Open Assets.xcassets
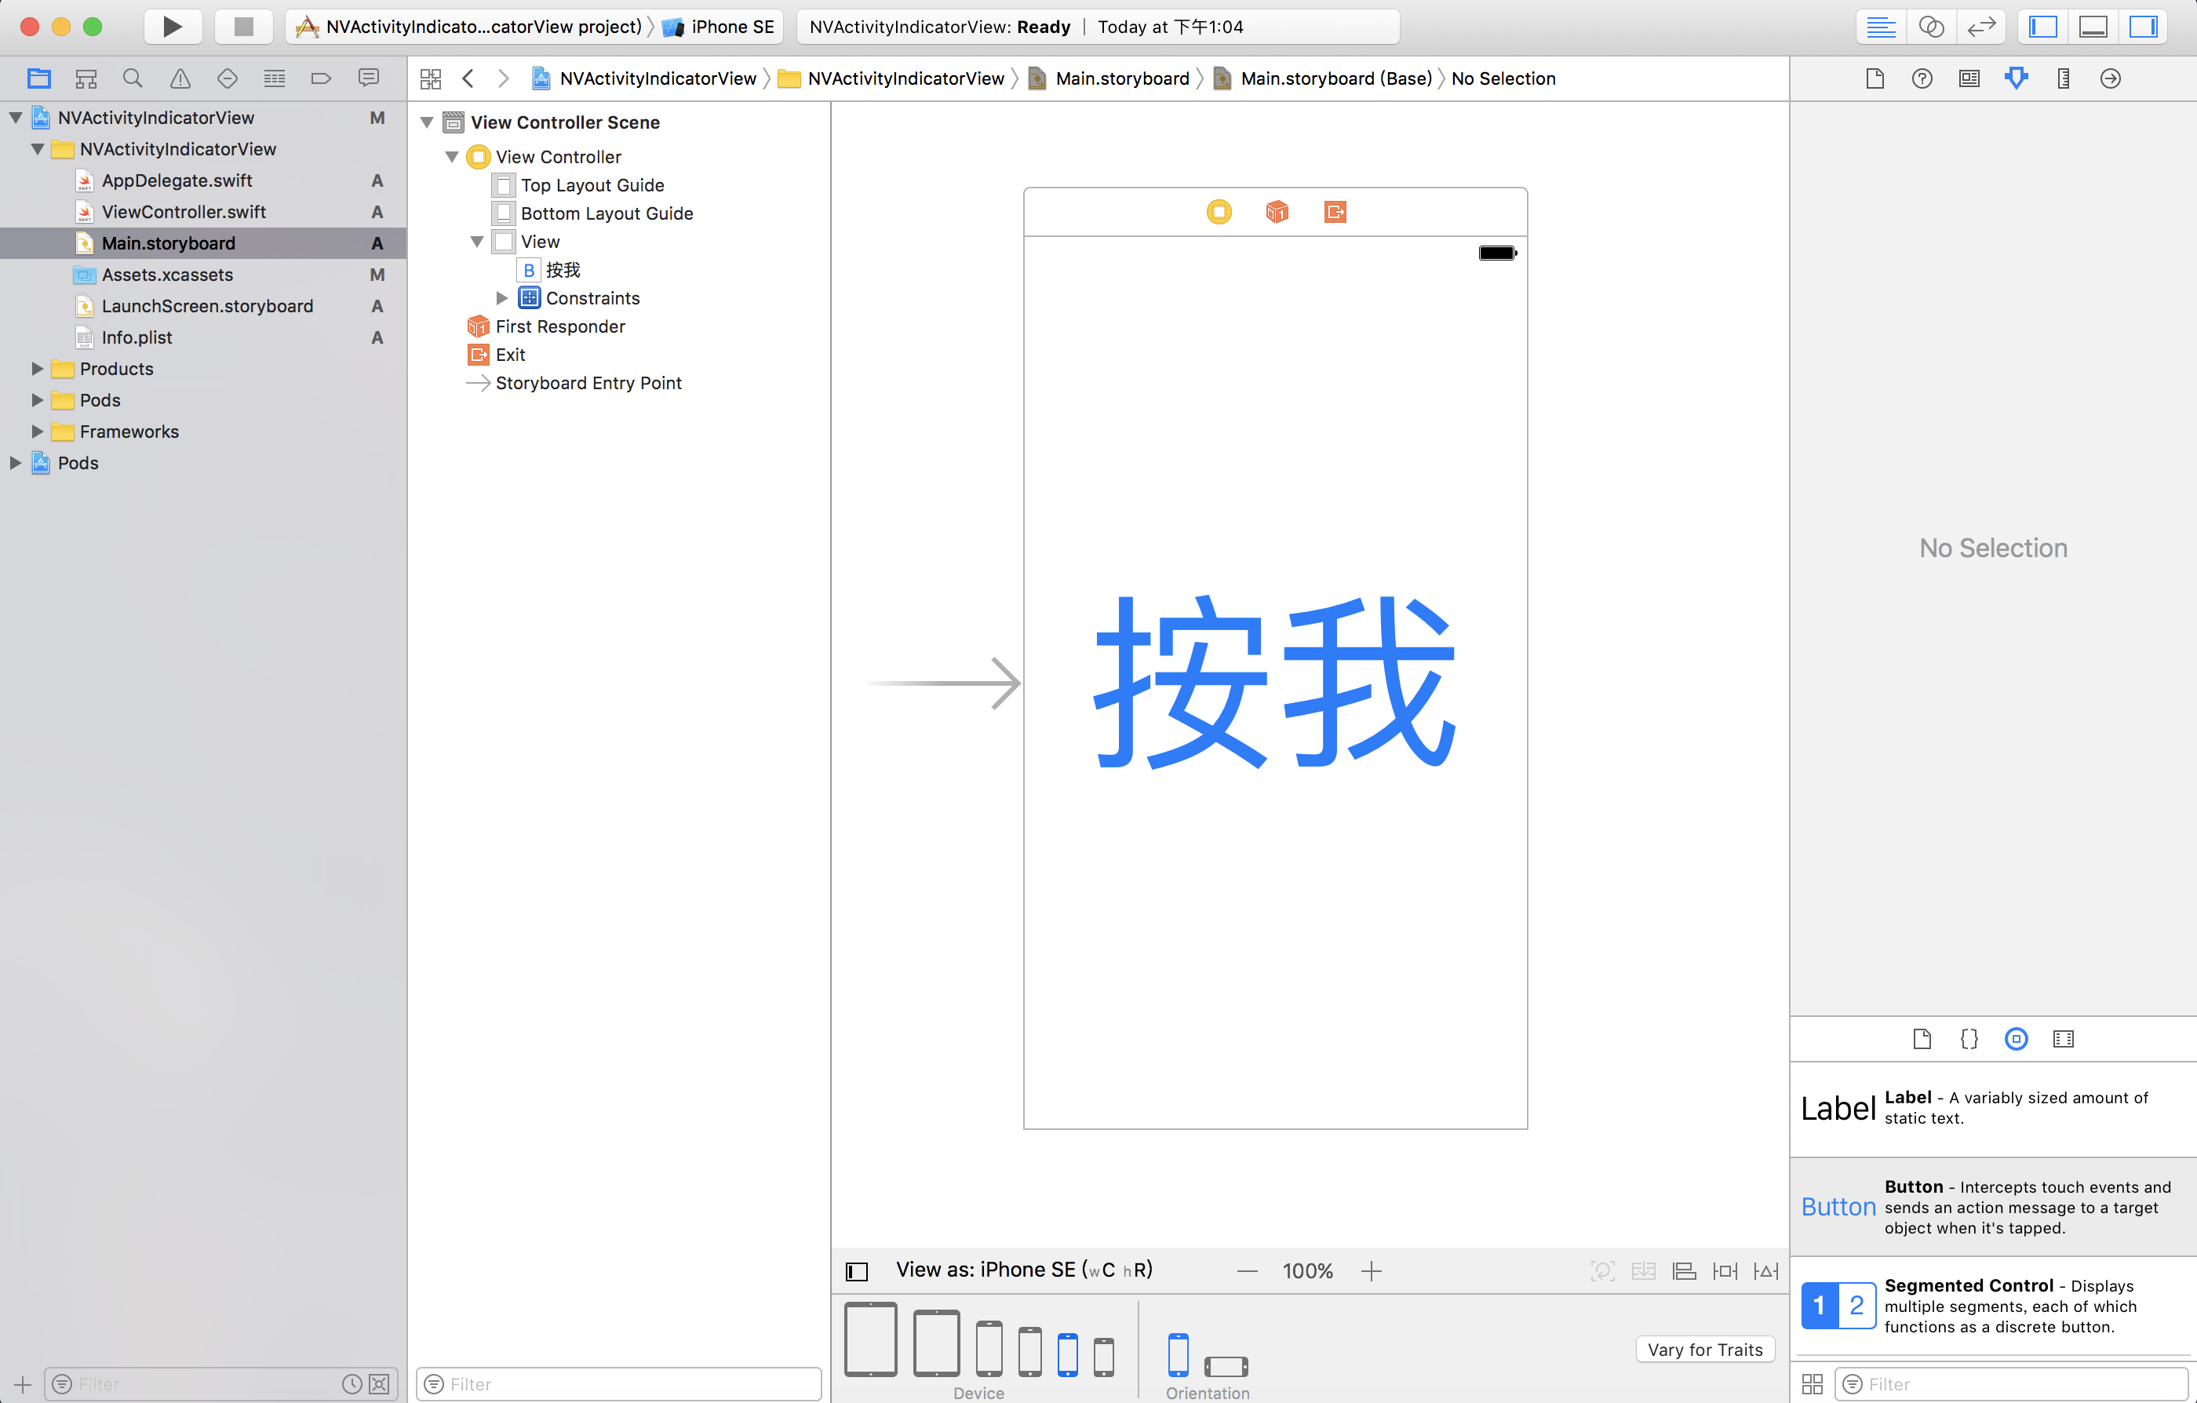Image resolution: width=2197 pixels, height=1403 pixels. click(x=167, y=275)
